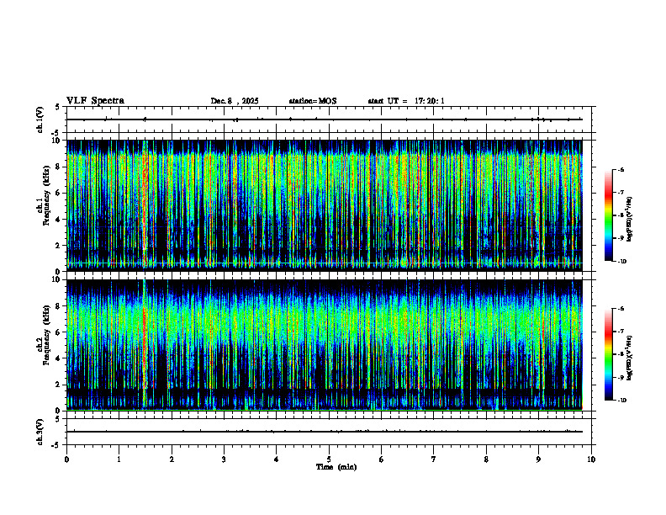666x515 pixels.
Task: Click the log(PSD) label beside ch.1 color scale
Action: pos(630,219)
